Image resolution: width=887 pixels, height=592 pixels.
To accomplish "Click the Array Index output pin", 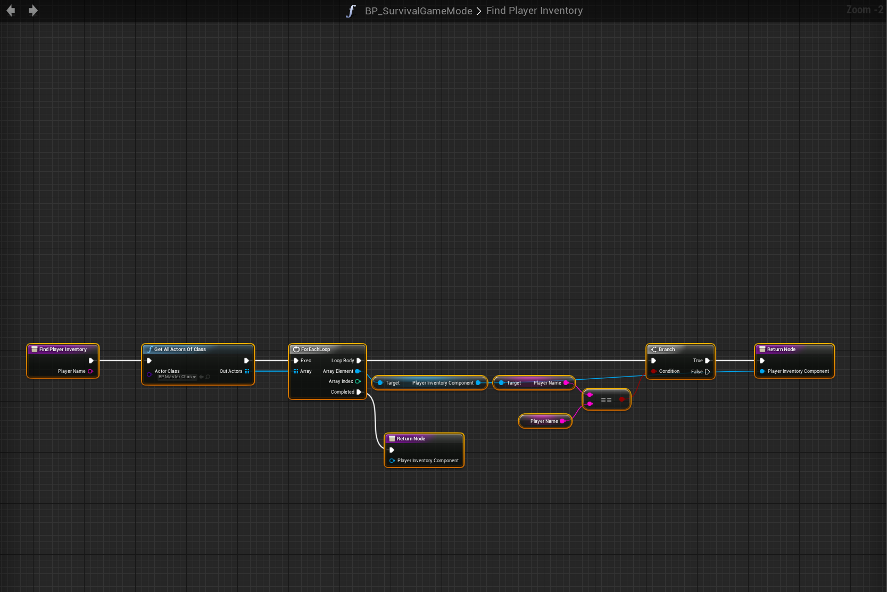I will [358, 381].
